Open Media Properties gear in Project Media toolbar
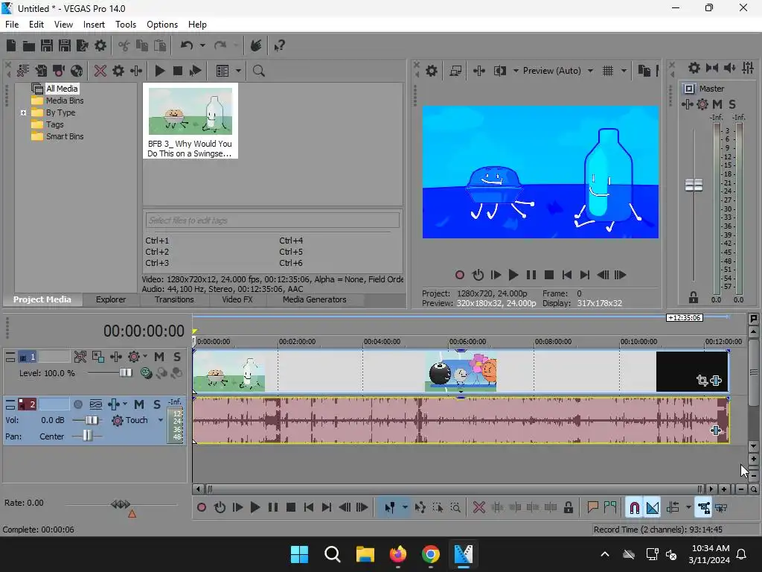Image resolution: width=762 pixels, height=572 pixels. coord(118,71)
